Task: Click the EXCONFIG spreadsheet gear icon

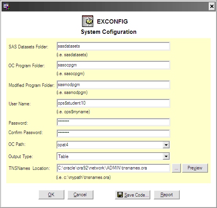Action: (88, 21)
